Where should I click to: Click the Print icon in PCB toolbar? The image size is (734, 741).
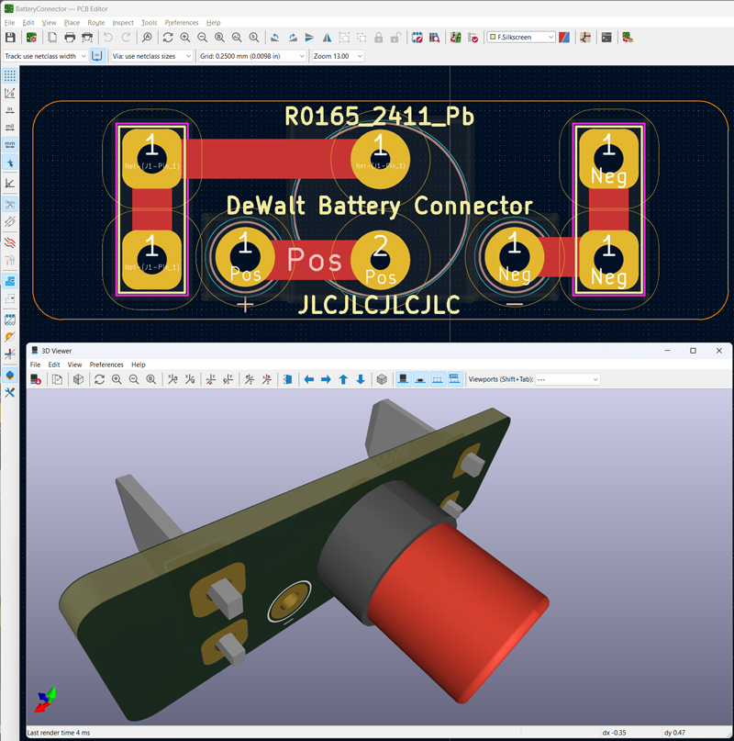pos(70,38)
